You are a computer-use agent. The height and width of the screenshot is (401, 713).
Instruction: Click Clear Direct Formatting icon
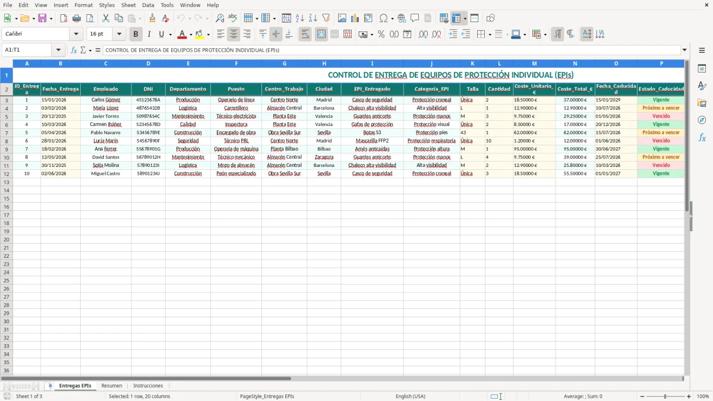click(x=165, y=18)
